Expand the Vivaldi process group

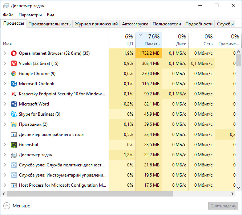[5, 63]
